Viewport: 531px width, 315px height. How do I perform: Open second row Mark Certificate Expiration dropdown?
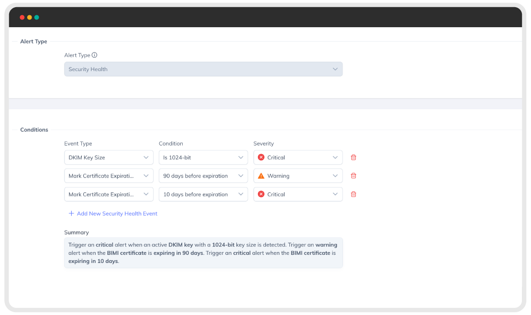tap(109, 176)
